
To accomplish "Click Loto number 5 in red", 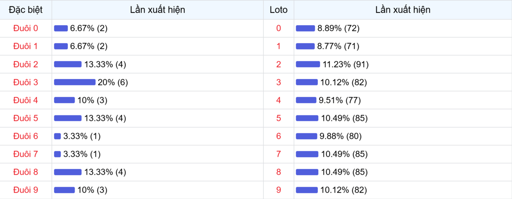I will pos(279,118).
